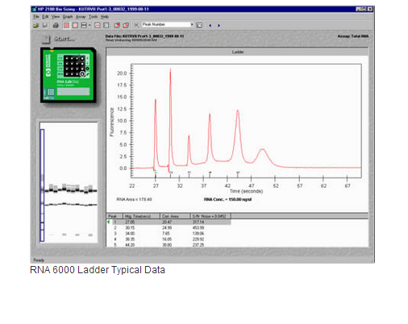Screen dimensions: 408x324
Task: Go to next sample with right blue arrow
Action: (219, 26)
